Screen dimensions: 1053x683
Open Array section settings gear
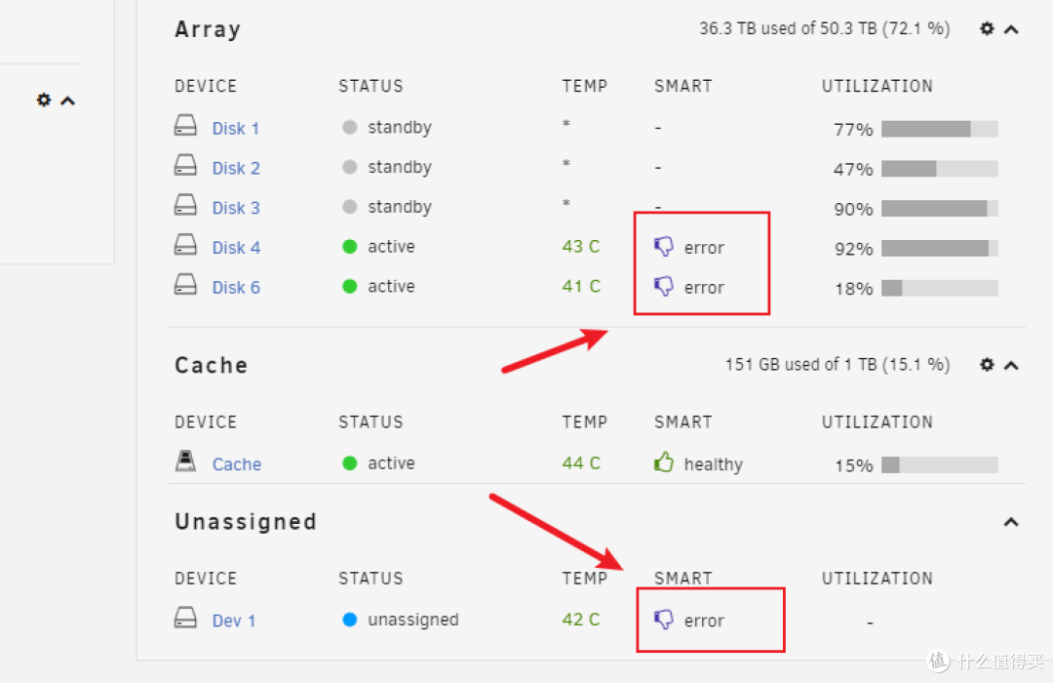987,29
